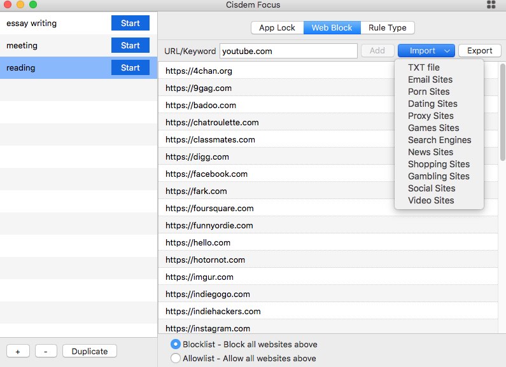Import the Shopping Sites list
506x367 pixels.
(439, 164)
